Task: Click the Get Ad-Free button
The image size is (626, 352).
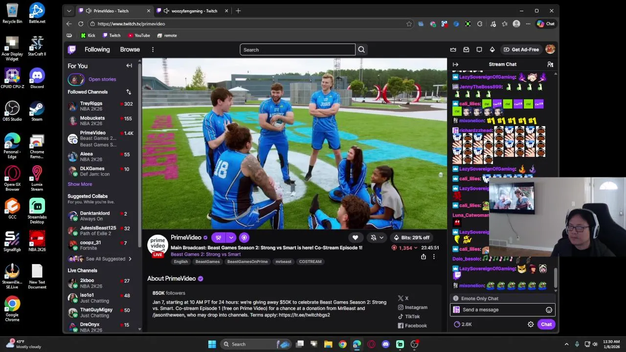Action: 521,49
